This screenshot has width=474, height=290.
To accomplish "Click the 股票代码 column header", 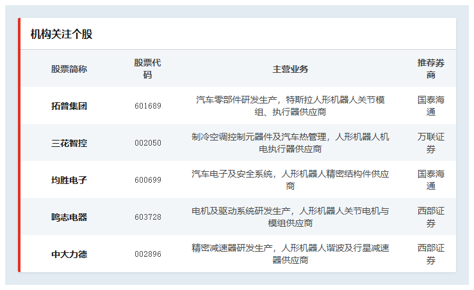I will click(147, 69).
